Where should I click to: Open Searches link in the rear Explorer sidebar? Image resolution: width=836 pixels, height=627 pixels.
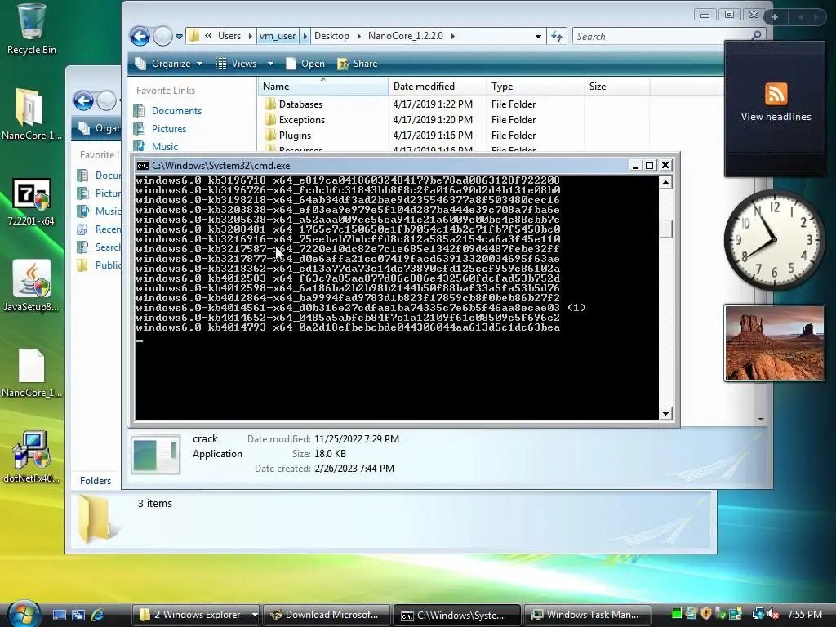(x=108, y=247)
